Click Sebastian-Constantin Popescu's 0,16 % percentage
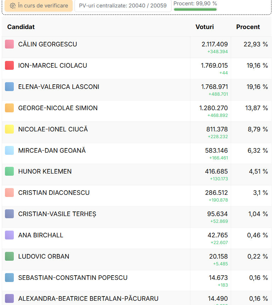The image size is (274, 305). pyautogui.click(x=258, y=278)
